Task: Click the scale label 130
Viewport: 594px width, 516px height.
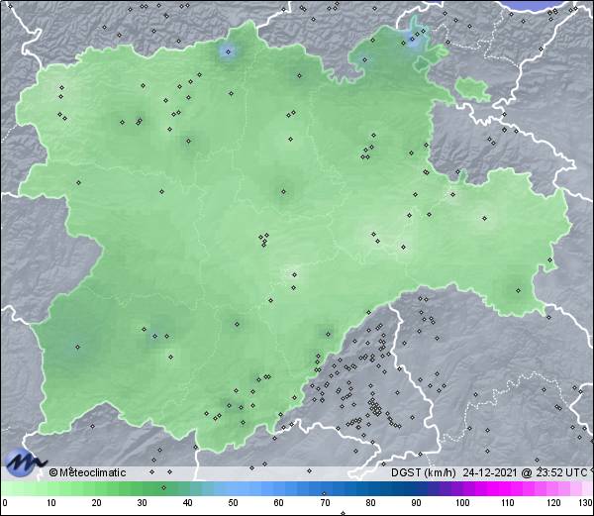Action: [586, 503]
